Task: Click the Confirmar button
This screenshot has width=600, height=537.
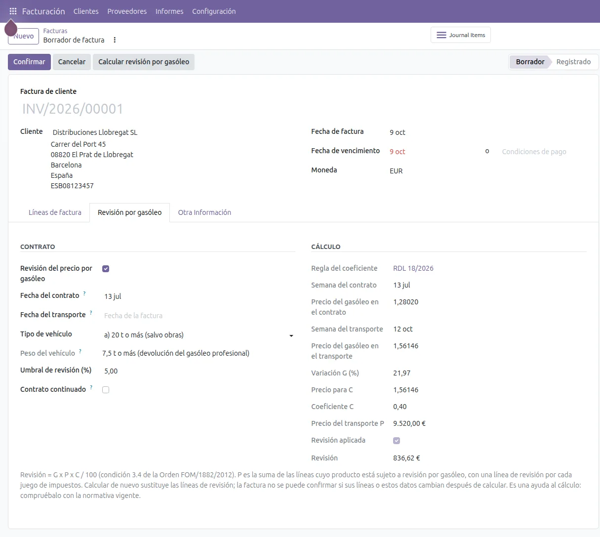Action: 29,62
